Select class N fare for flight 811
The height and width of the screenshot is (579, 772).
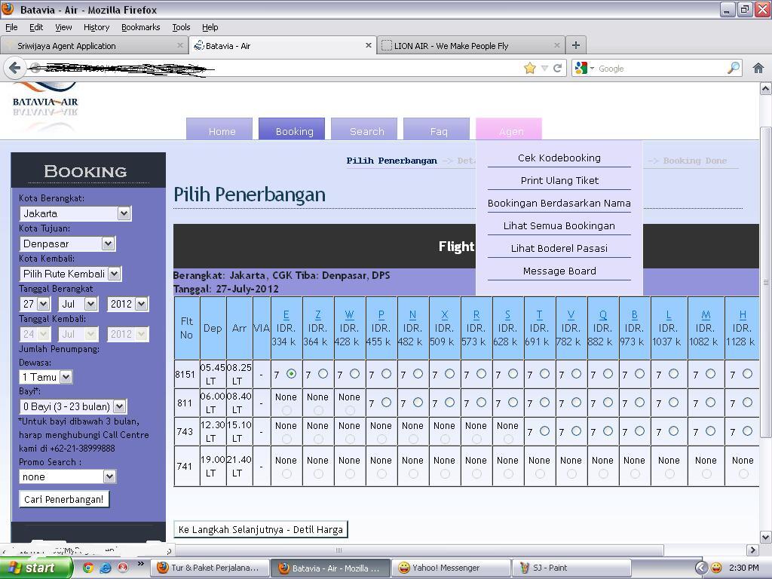pos(418,403)
